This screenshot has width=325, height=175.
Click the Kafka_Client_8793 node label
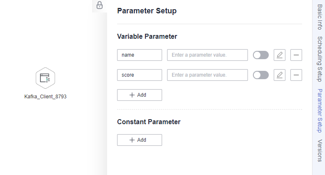[x=45, y=97]
